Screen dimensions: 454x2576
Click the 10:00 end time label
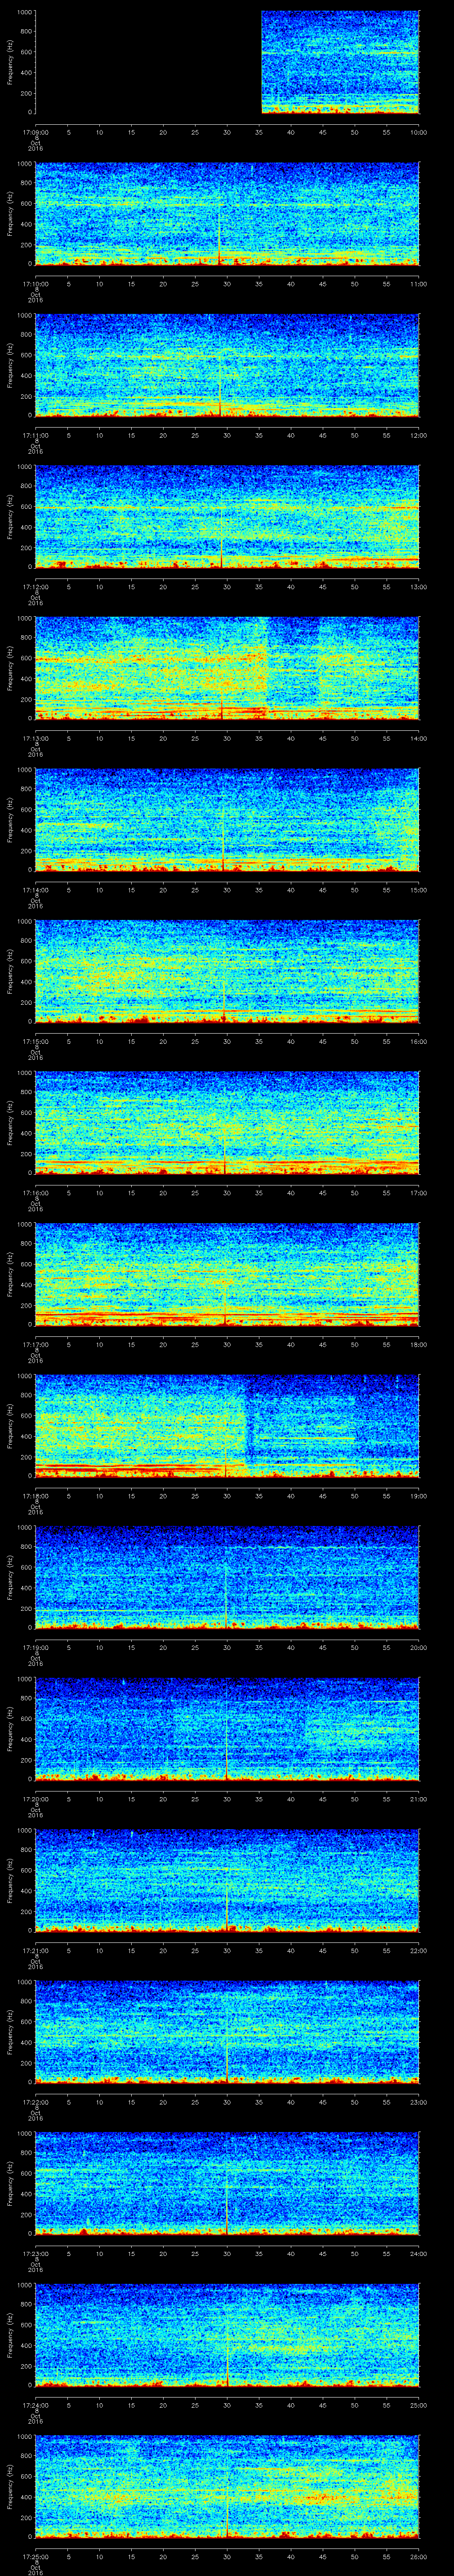[x=419, y=132]
